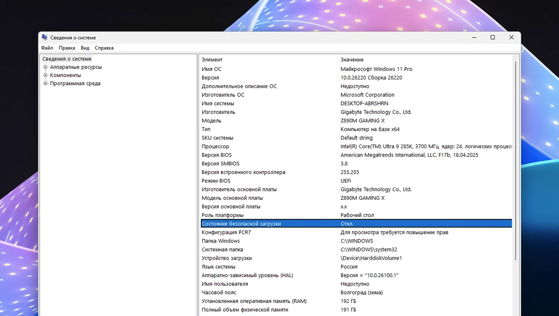Select the Часовой пояс row
The image size is (559, 316).
(356, 292)
